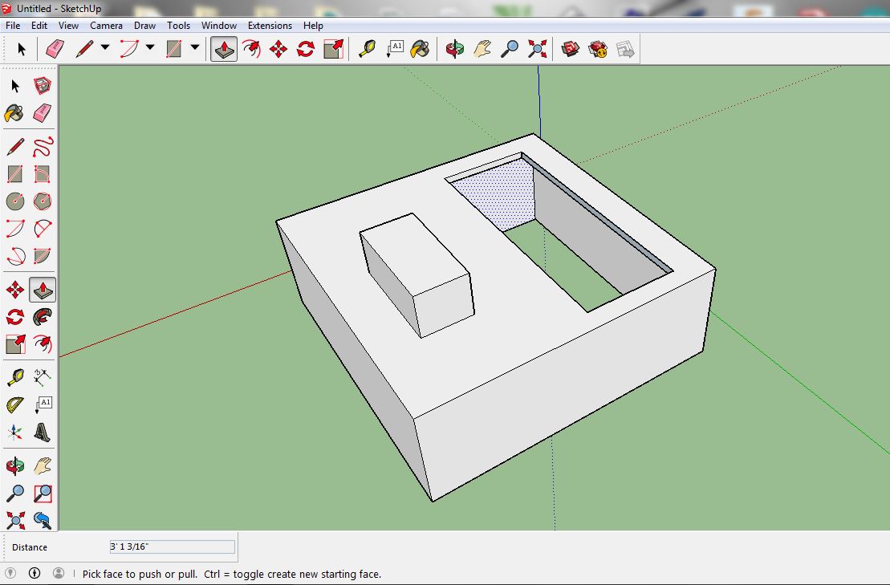890x585 pixels.
Task: Click the sign-in user status icon
Action: [59, 573]
